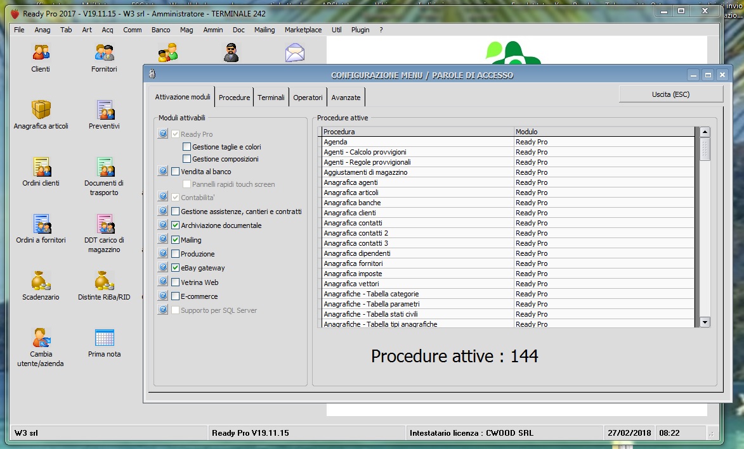Click the help icon beside Ready Pro module

pyautogui.click(x=163, y=134)
